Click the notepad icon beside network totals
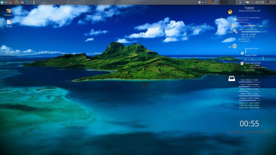The width and height of the screenshot is (276, 155). point(242,63)
